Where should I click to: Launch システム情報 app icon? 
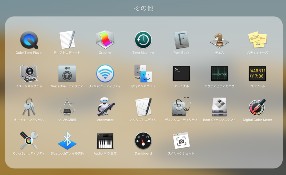pos(67,107)
